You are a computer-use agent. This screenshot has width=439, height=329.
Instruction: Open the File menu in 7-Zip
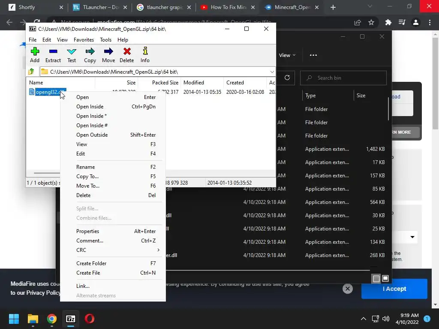click(33, 40)
